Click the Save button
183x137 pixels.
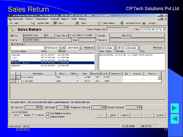(113, 115)
